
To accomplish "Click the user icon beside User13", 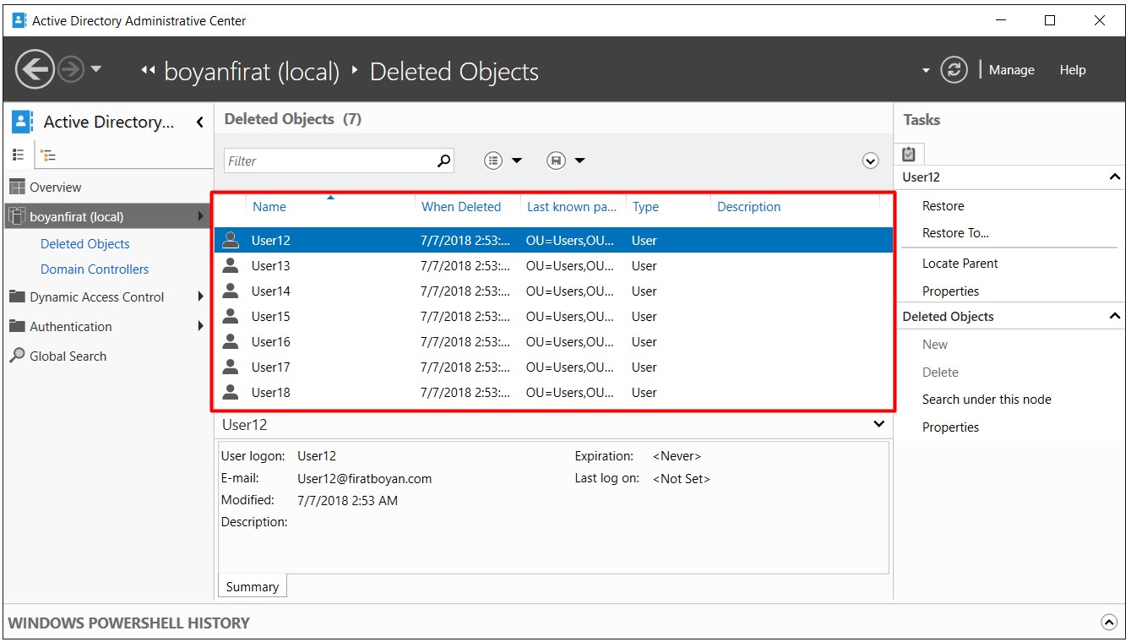I will pyautogui.click(x=230, y=265).
